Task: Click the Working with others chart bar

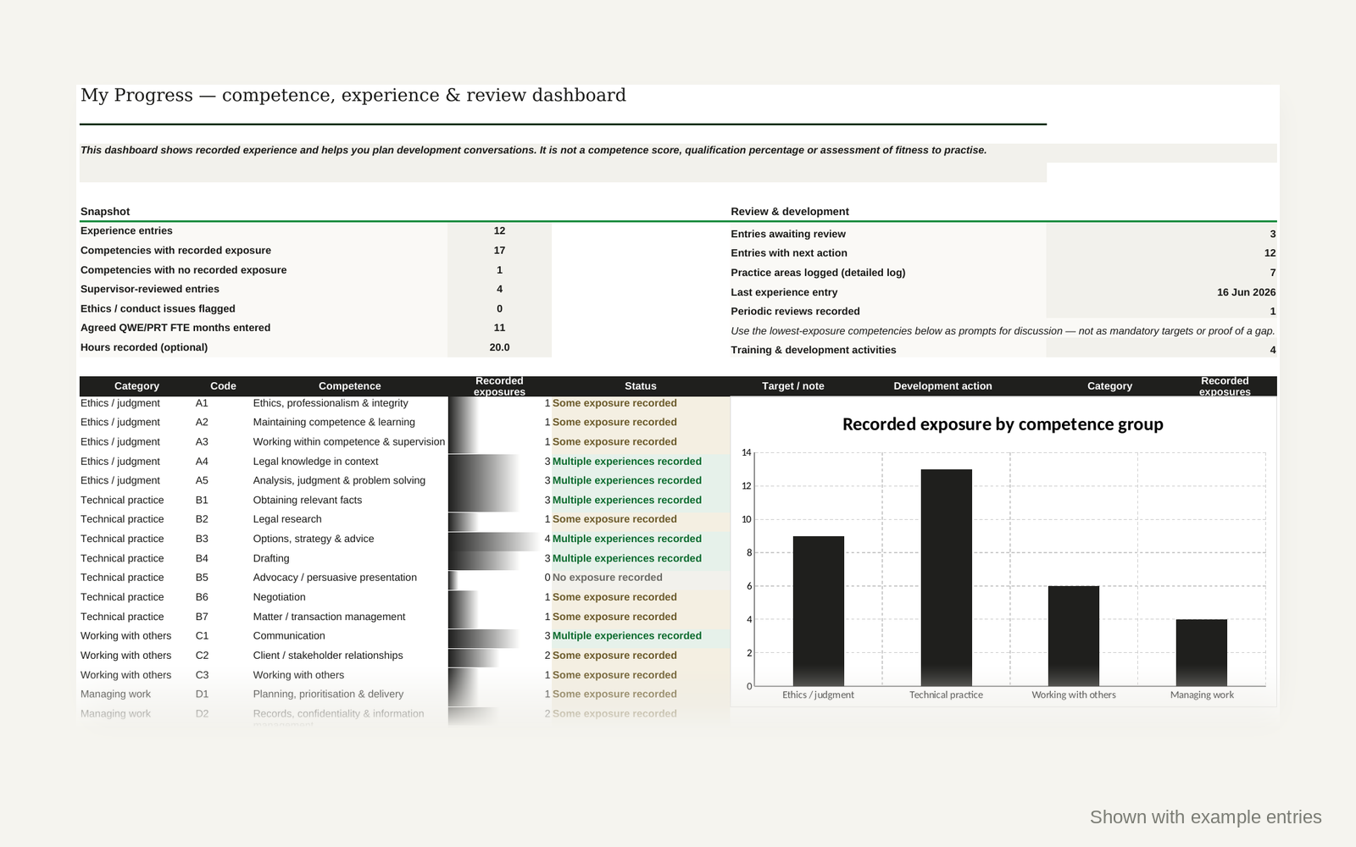Action: (1073, 636)
